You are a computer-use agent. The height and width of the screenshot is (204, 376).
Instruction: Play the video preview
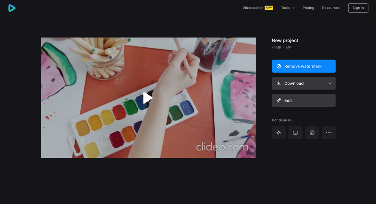click(148, 98)
